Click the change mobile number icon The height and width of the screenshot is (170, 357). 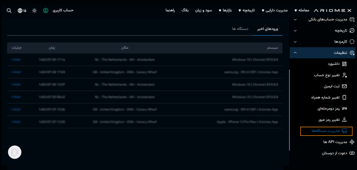coord(345,97)
